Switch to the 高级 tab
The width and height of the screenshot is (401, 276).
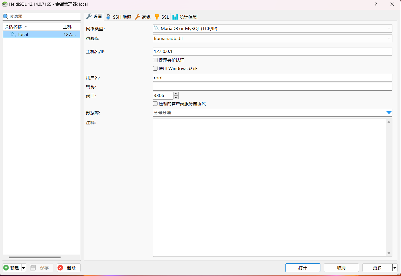pyautogui.click(x=143, y=17)
